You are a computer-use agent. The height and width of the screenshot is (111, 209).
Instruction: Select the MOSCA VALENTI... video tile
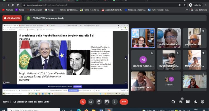point(195,60)
